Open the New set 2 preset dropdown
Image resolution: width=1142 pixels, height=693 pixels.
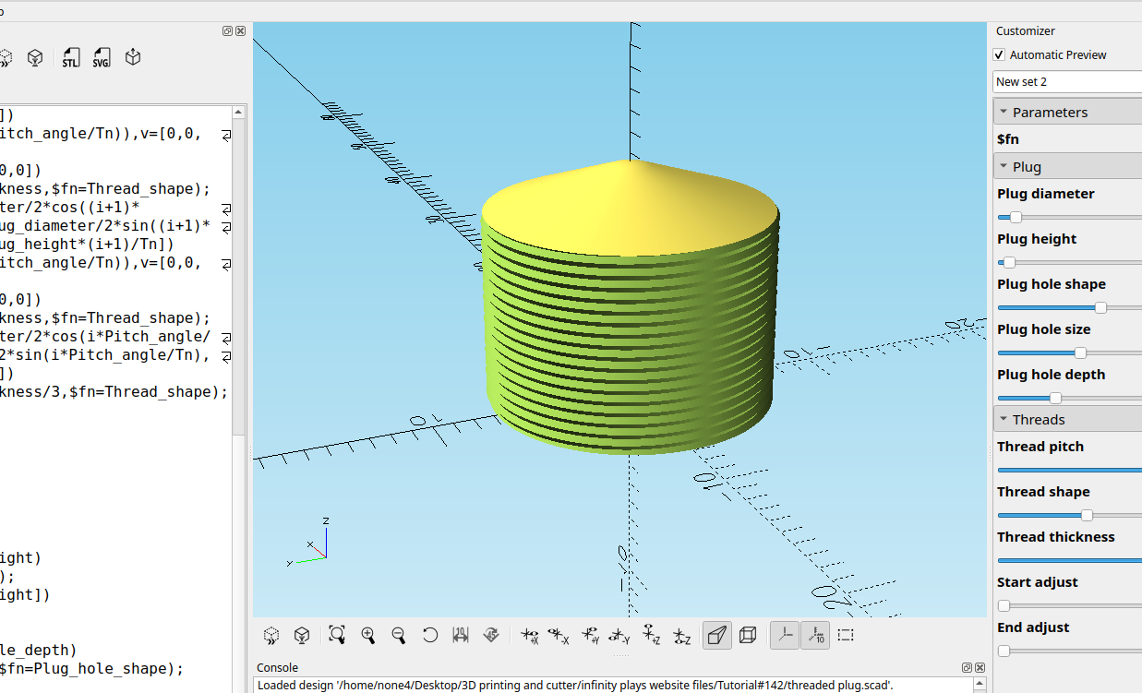click(x=1067, y=82)
